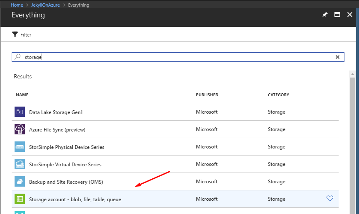Image resolution: width=359 pixels, height=214 pixels.
Task: Select StorSimple Physical Device Series result
Action: [175, 147]
